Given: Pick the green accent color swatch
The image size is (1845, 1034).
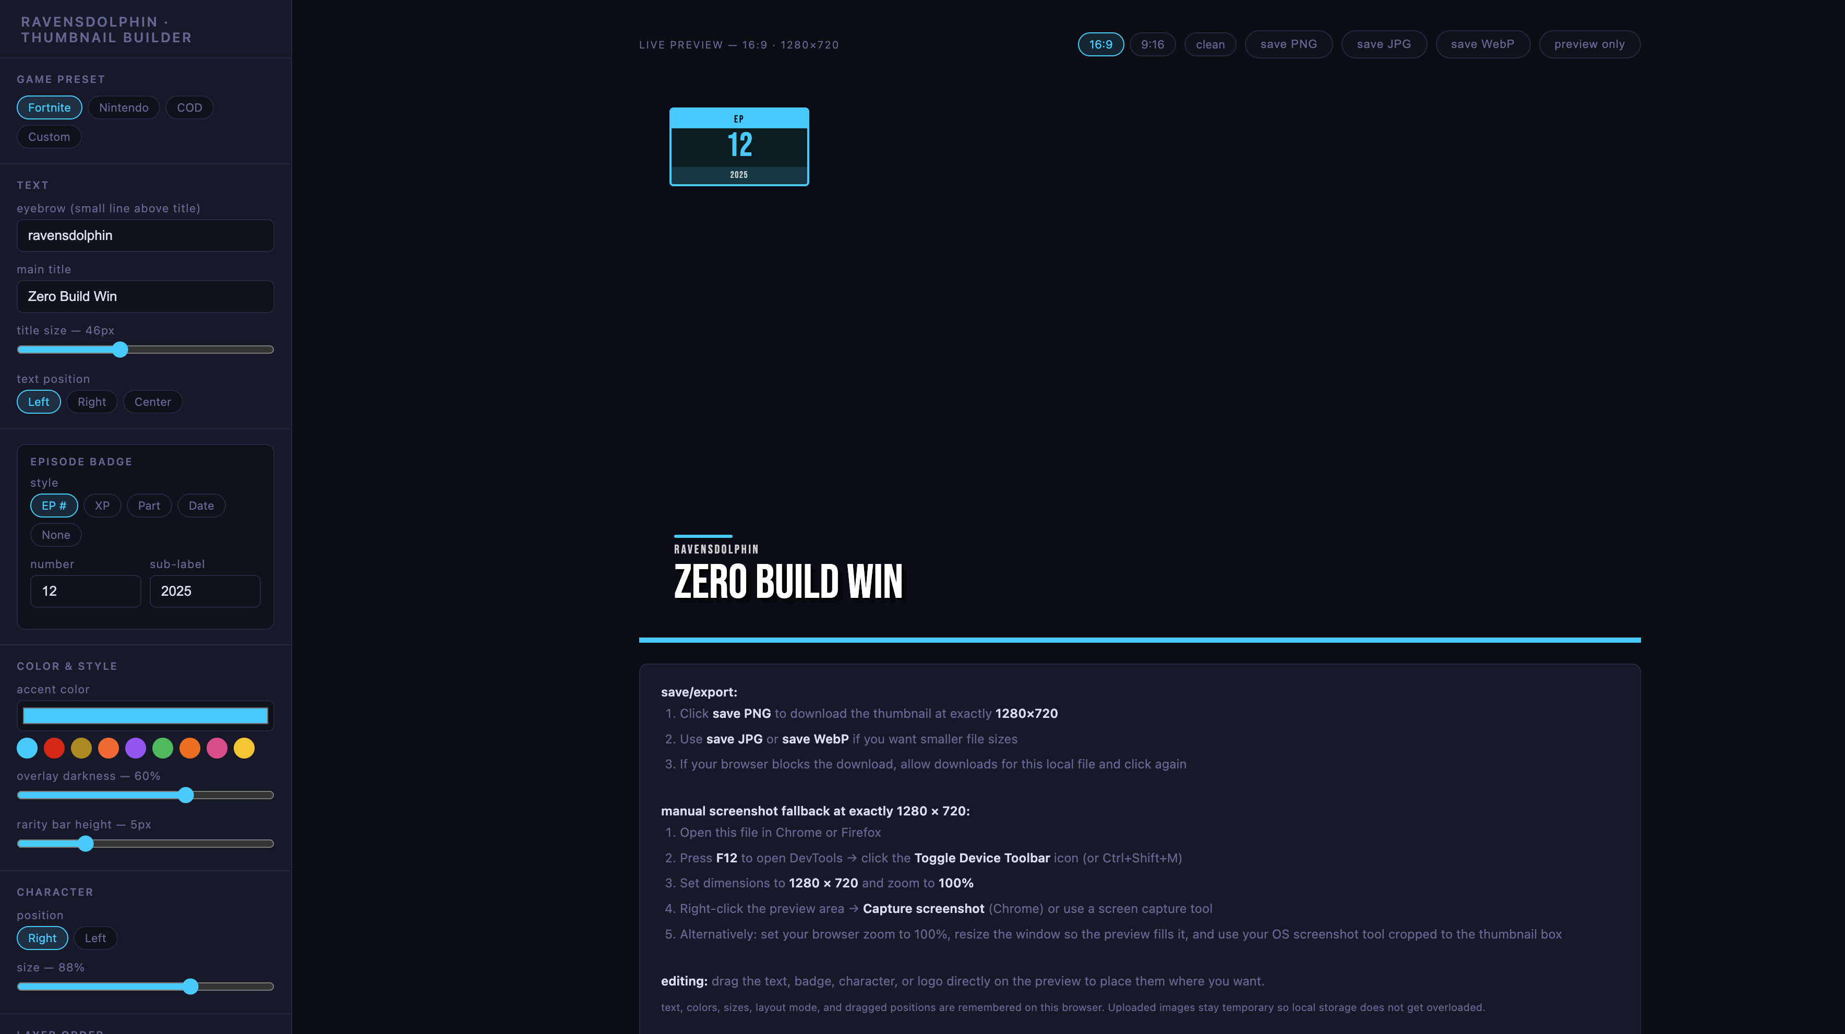Looking at the screenshot, I should click(x=163, y=748).
